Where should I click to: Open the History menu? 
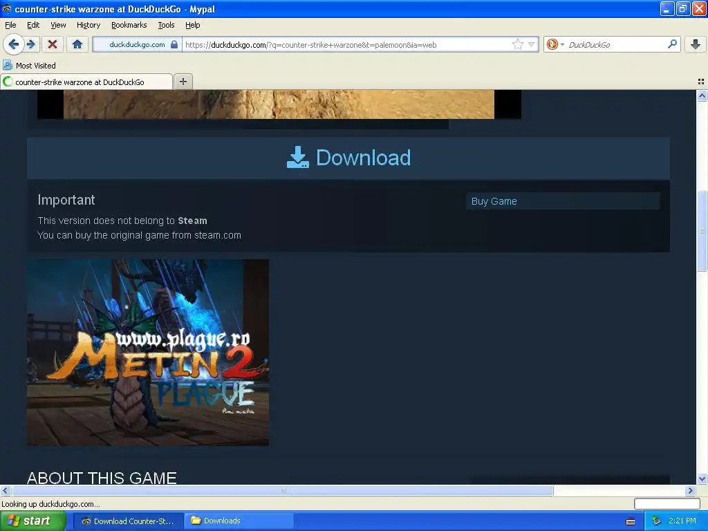[88, 25]
